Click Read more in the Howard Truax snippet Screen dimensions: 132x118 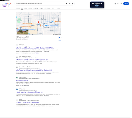pos(51,106)
